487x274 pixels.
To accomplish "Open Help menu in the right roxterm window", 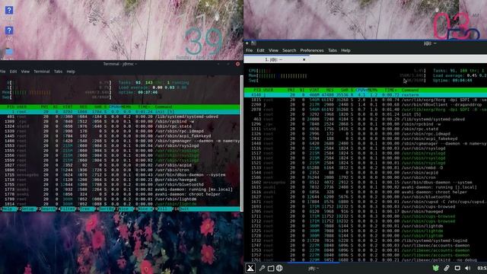I will (345, 50).
